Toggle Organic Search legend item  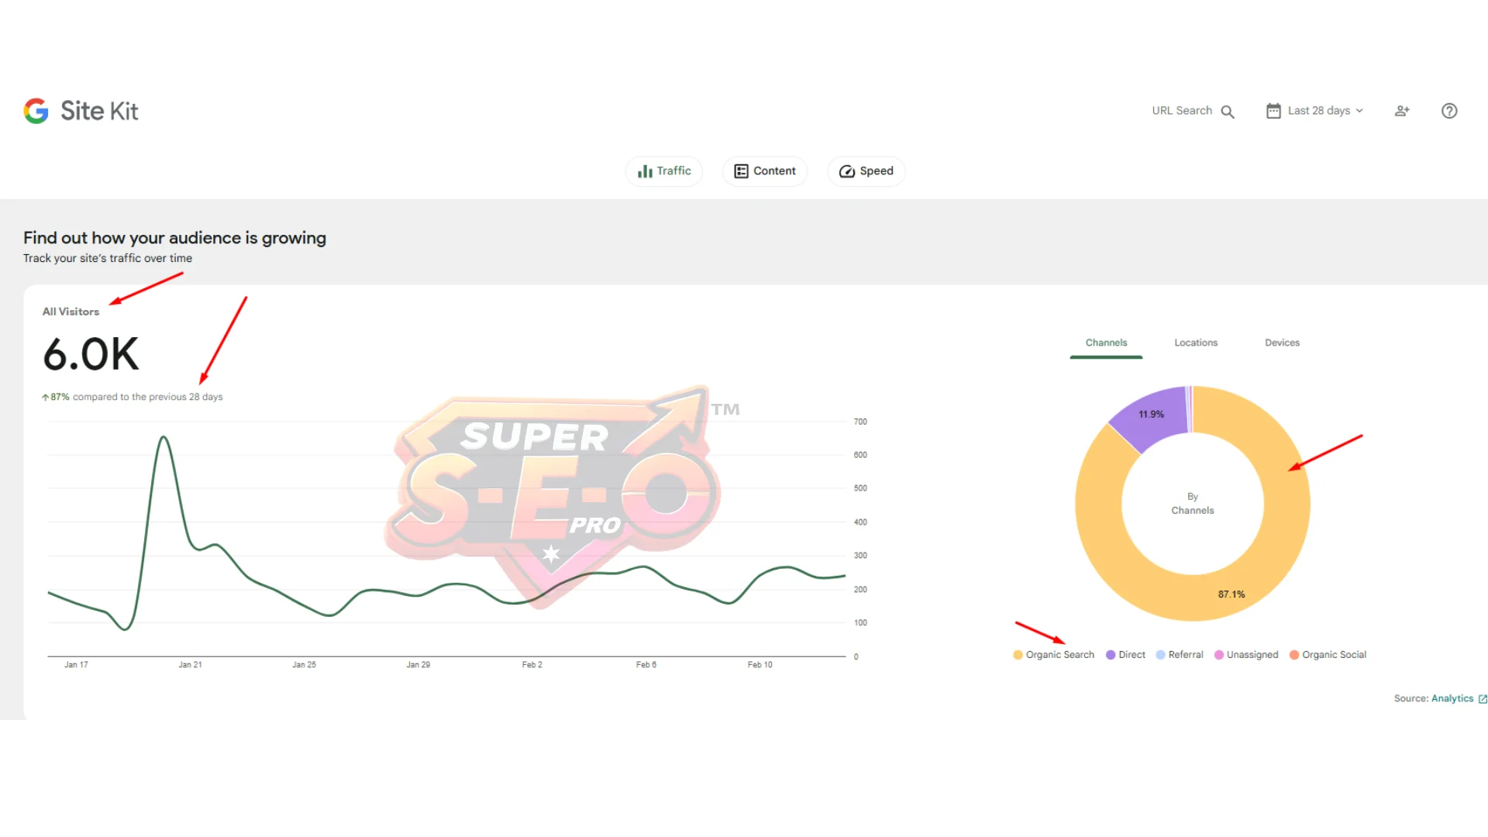[1054, 655]
